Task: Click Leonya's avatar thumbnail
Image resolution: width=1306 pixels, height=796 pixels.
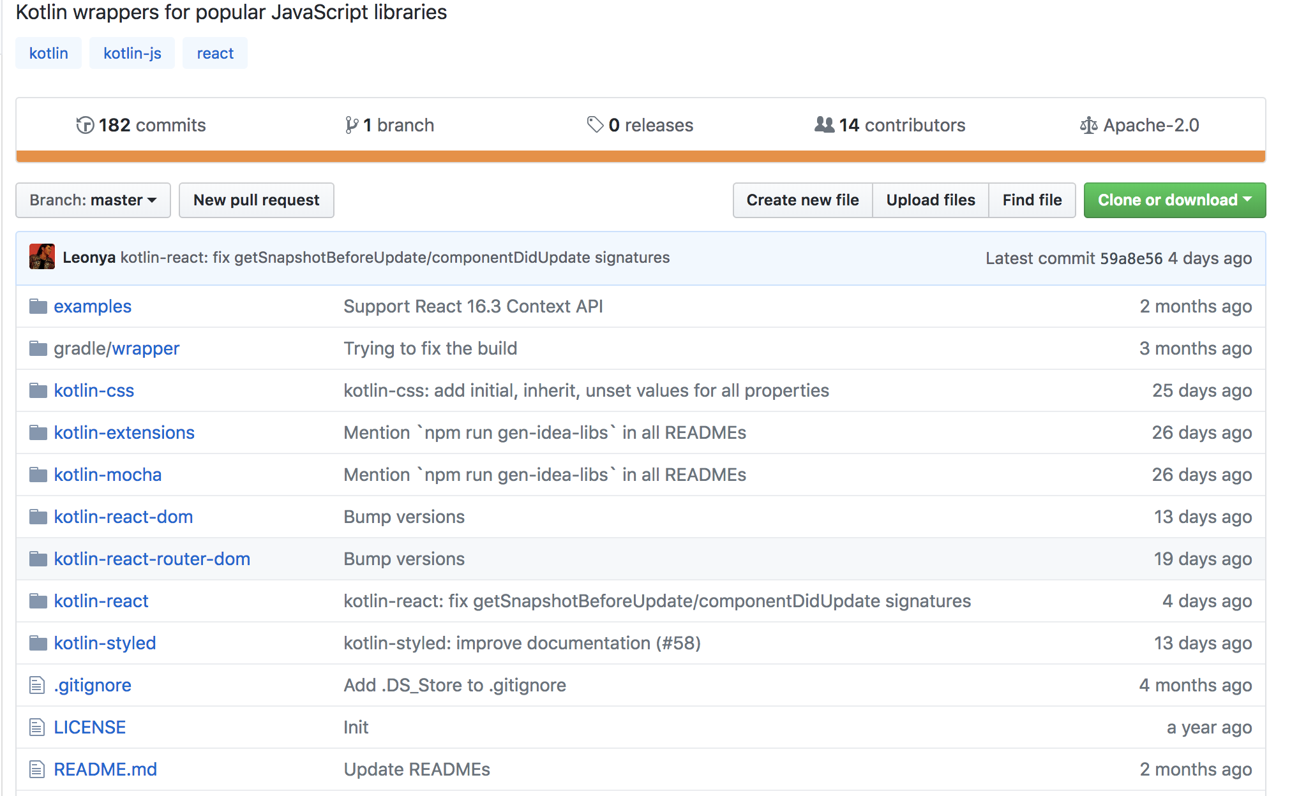Action: [42, 257]
